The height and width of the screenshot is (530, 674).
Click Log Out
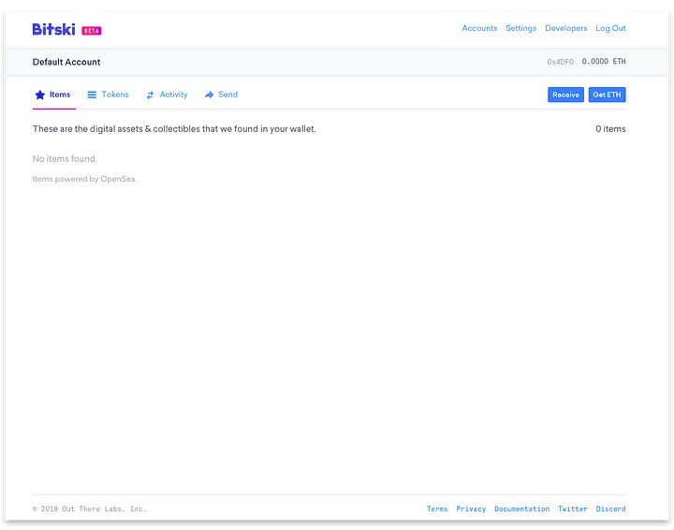610,28
